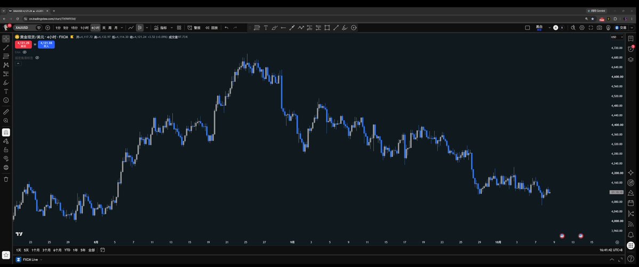The width and height of the screenshot is (639, 267).
Task: Select the crosshair cursor tool
Action: 6,39
